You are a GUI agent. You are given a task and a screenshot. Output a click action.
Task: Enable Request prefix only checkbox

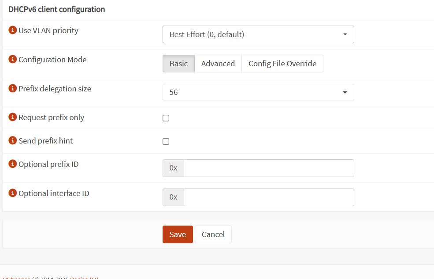[x=166, y=118]
